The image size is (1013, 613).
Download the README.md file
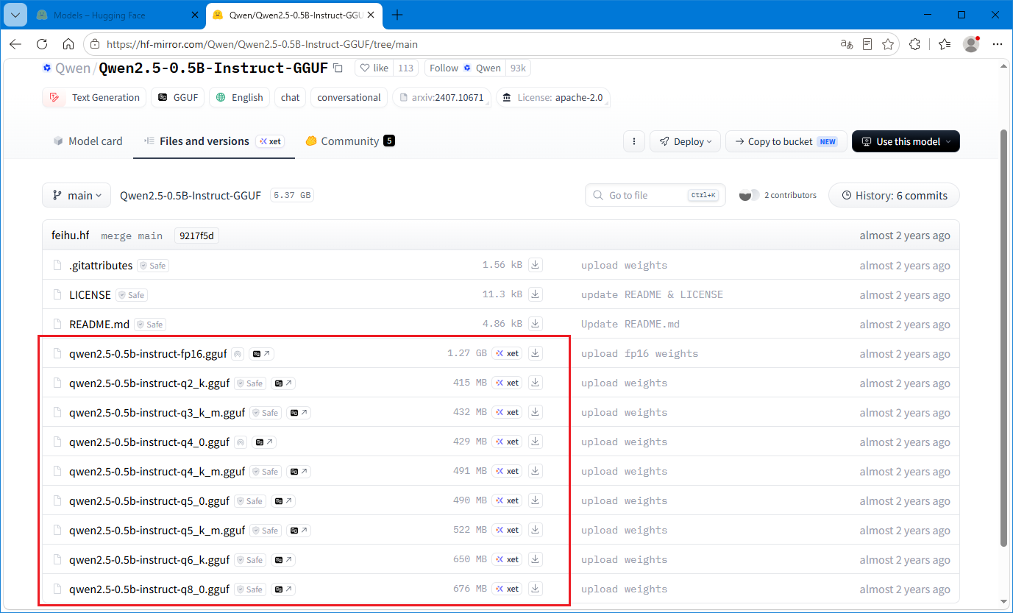(x=536, y=324)
